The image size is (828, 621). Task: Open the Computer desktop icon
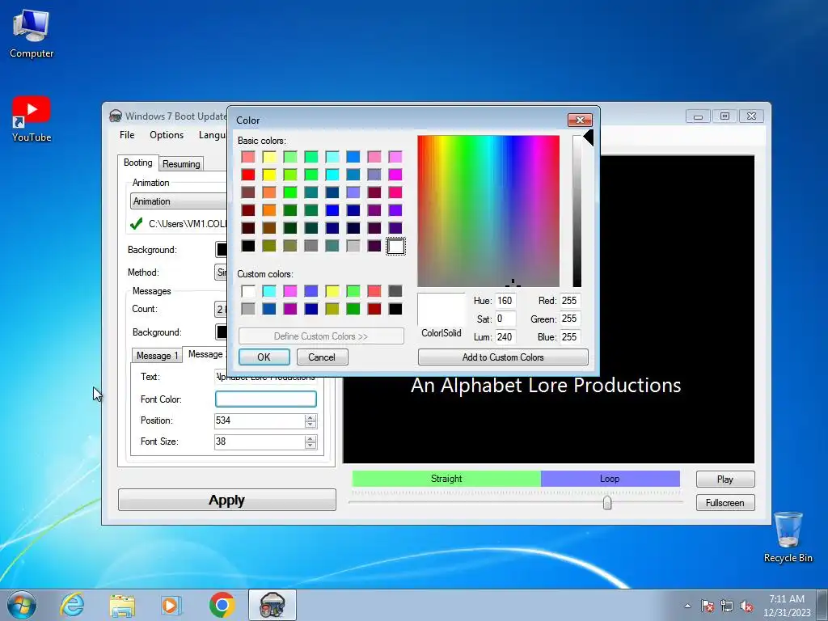point(32,33)
